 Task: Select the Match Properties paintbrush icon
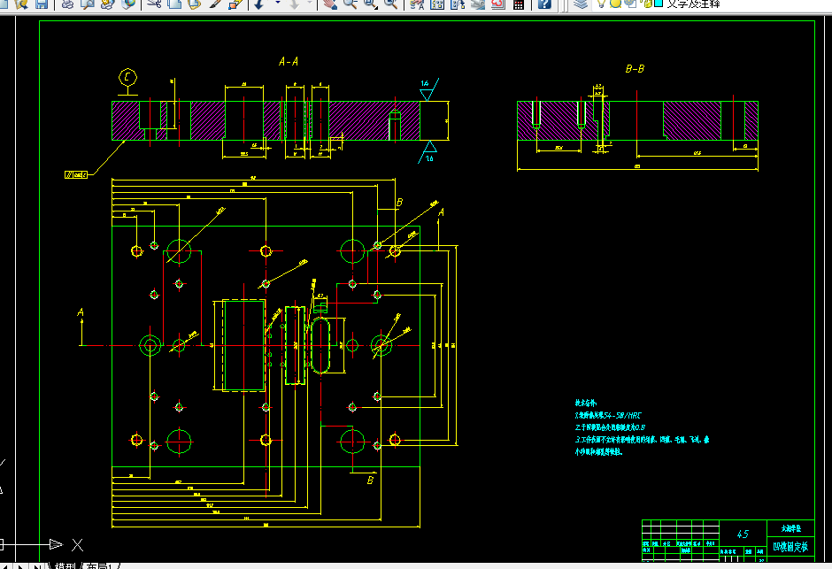(x=215, y=4)
